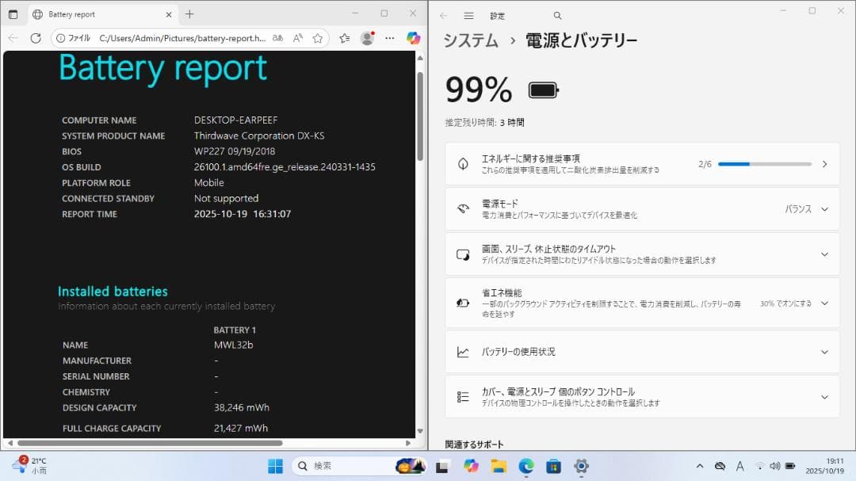Open the energy recommendations lightbulb icon
Viewport: 856px width, 481px height.
[464, 163]
